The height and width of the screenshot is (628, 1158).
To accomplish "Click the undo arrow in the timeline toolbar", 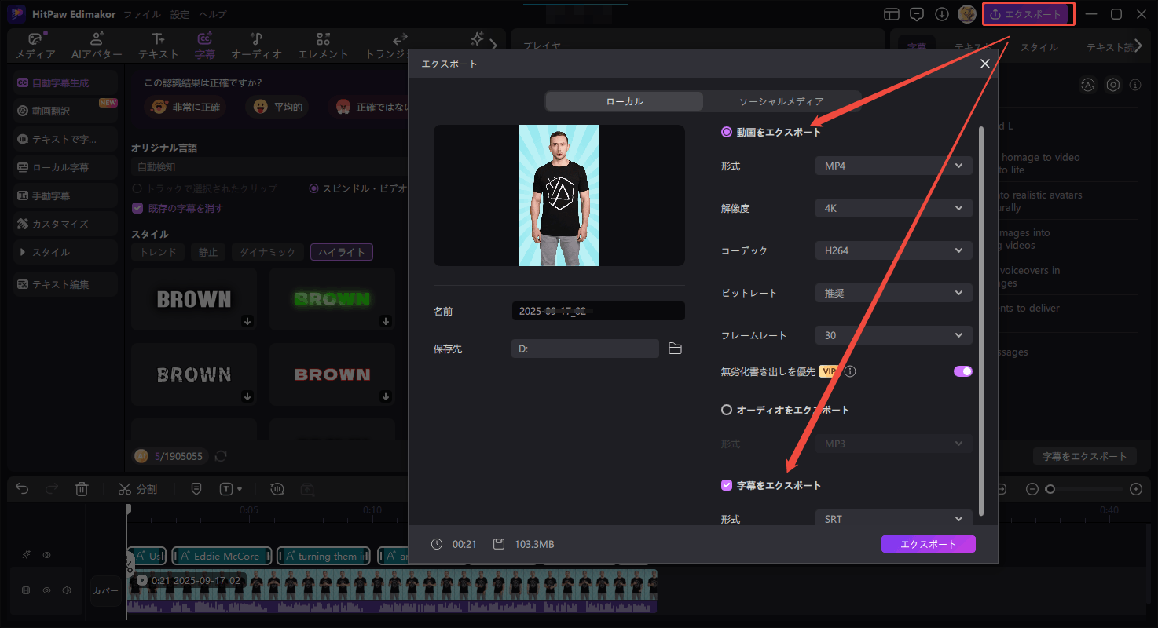I will [21, 488].
